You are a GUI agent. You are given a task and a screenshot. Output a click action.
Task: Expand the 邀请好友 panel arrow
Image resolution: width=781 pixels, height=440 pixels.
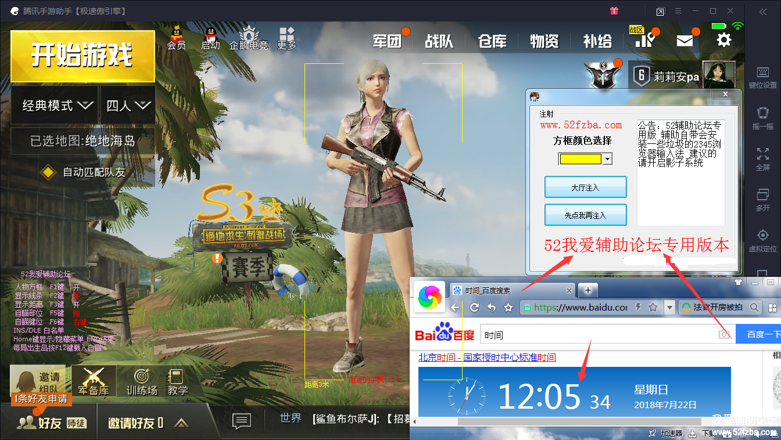181,423
